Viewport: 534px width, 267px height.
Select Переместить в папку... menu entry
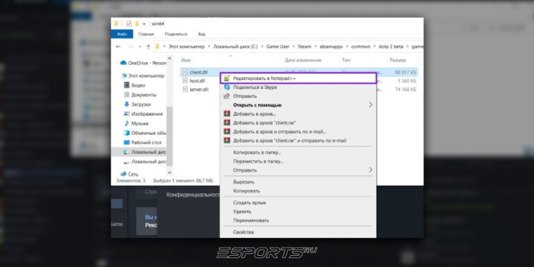pos(298,161)
